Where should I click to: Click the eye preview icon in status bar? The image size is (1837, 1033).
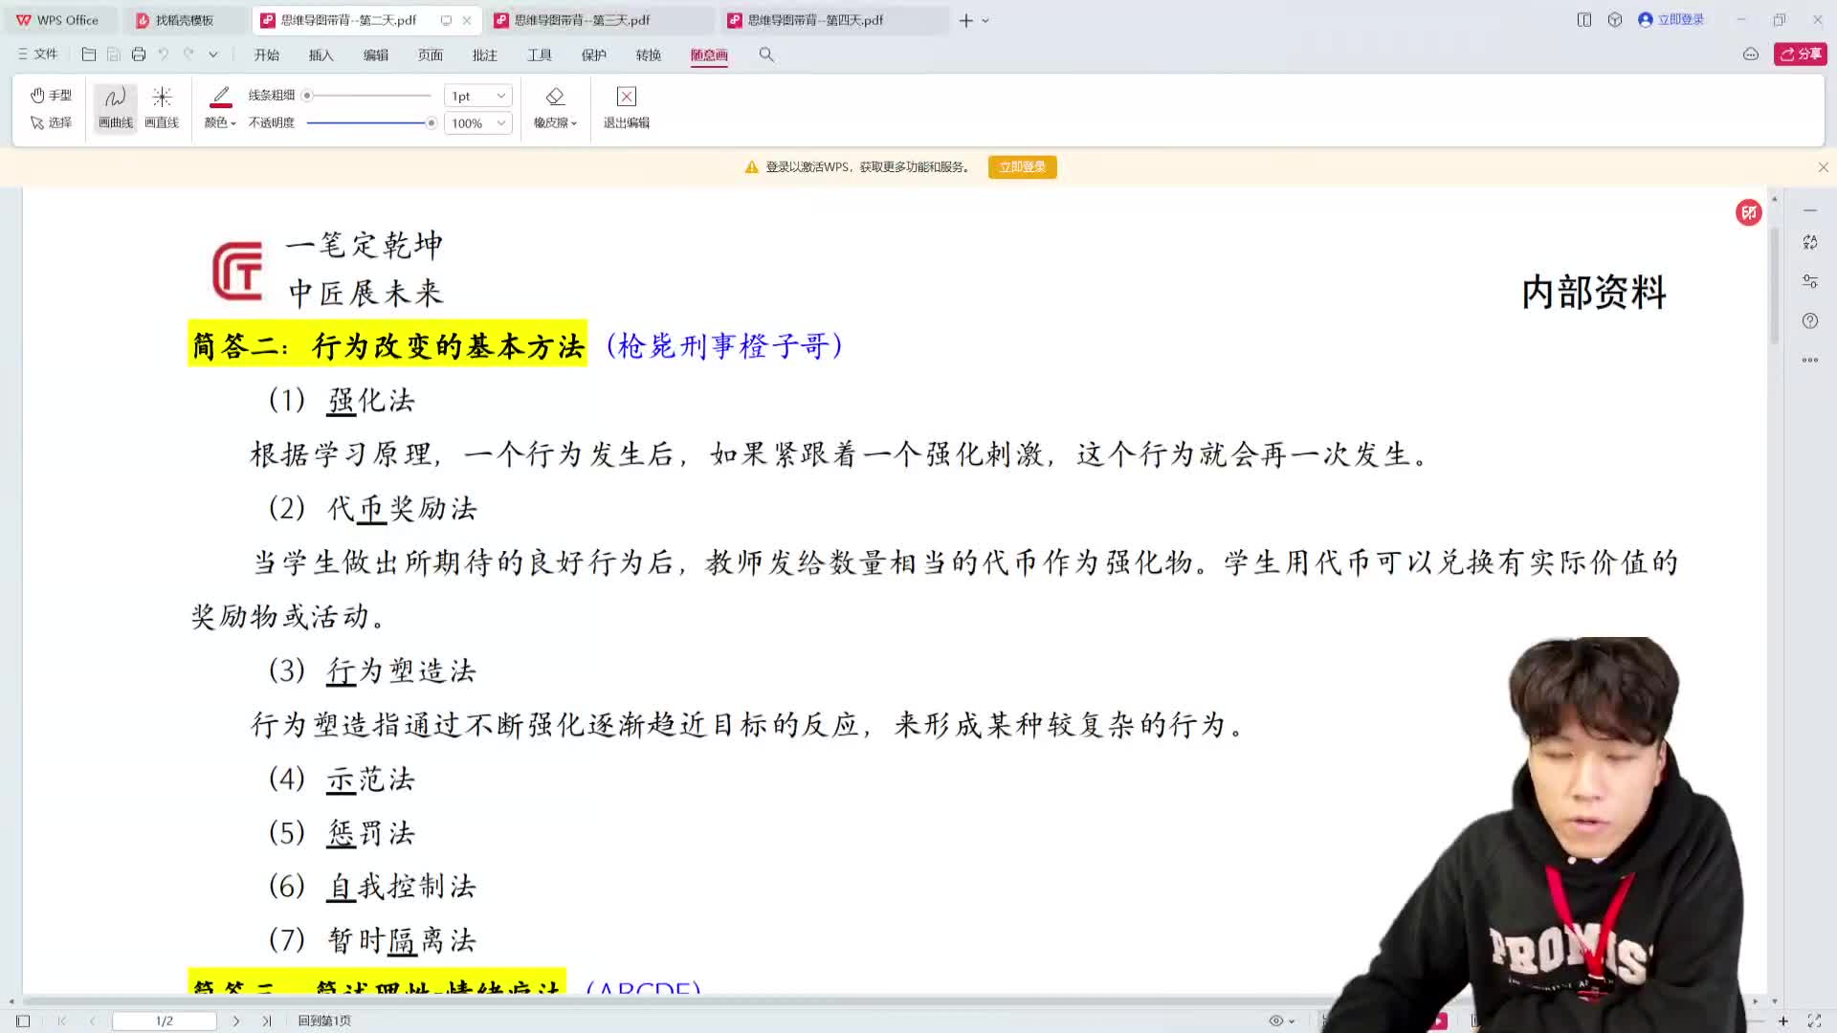(1276, 1020)
